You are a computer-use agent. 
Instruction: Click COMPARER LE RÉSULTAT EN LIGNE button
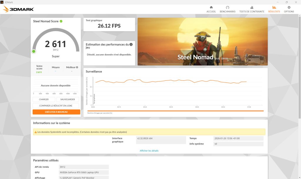(x=56, y=106)
